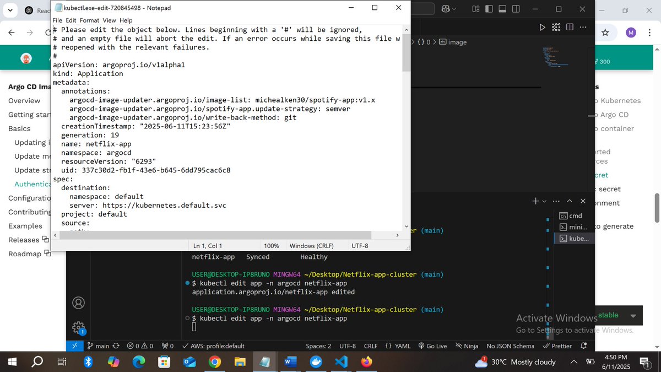Open the Manage gear in VS Code activity bar
Viewport: 661px width, 372px height.
pyautogui.click(x=79, y=327)
